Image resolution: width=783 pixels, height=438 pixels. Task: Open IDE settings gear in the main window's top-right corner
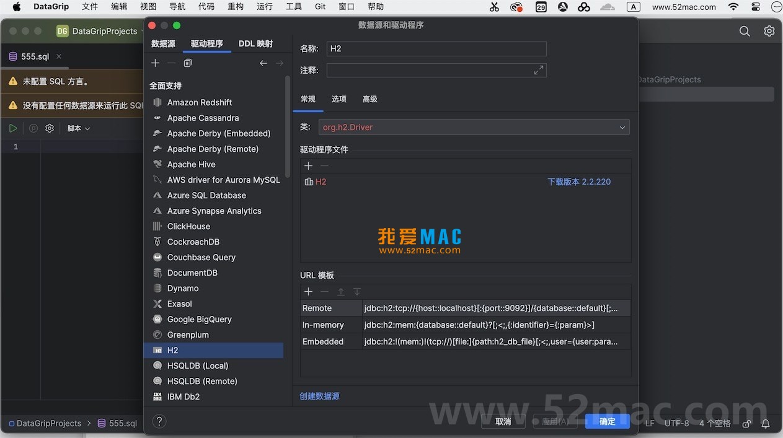click(x=769, y=31)
